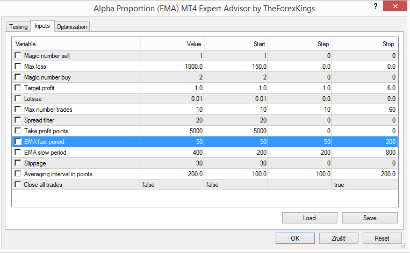The width and height of the screenshot is (410, 253).
Task: Select Averaging interval value 200.0
Action: 172,174
